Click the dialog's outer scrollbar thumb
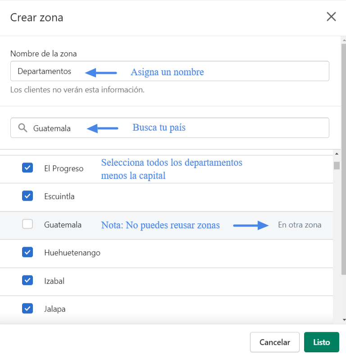This screenshot has height=358, width=346. coord(344,159)
